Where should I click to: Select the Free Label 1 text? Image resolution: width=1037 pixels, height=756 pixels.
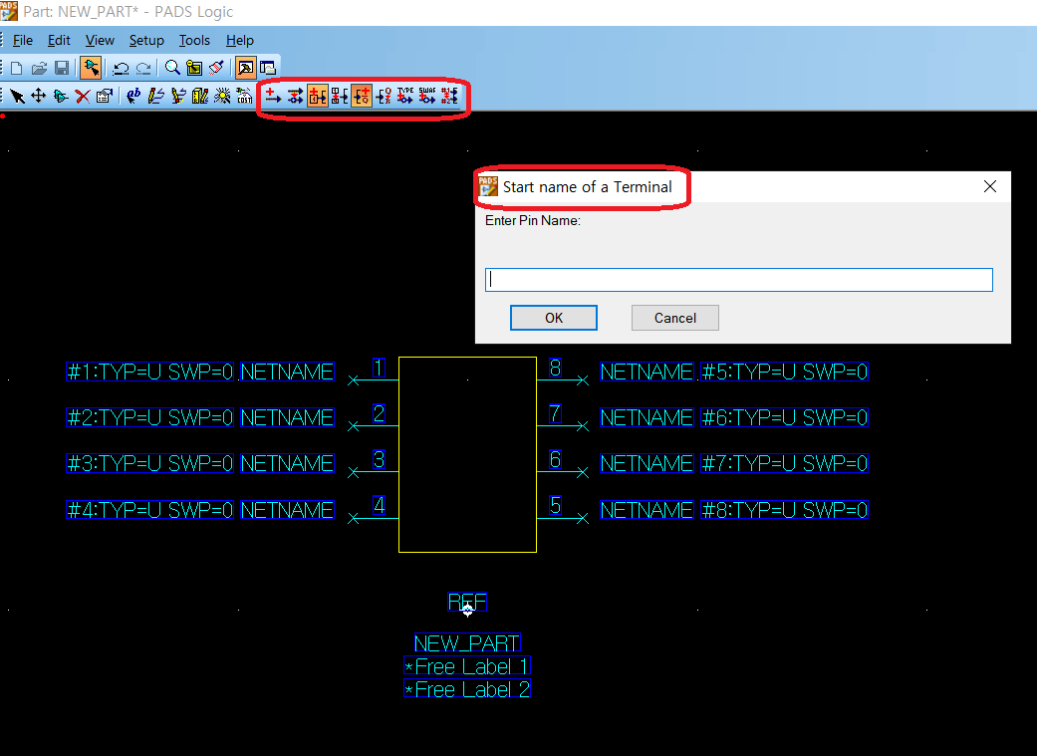pos(467,666)
